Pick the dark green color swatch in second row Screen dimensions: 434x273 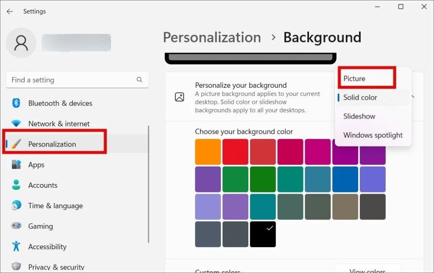[263, 179]
